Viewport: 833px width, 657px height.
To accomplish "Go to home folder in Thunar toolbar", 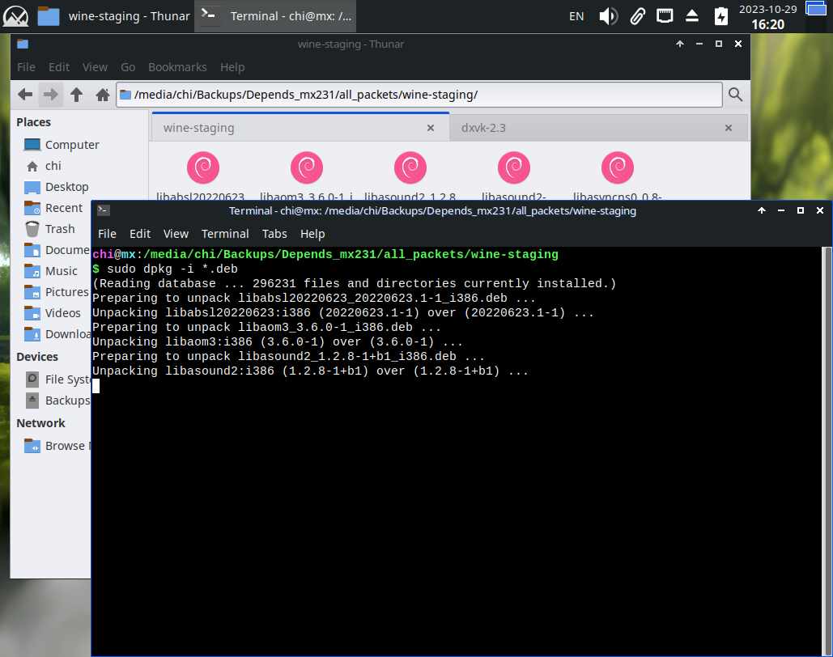I will (x=103, y=95).
